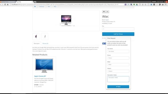Open Apple Cinema 30" product link

tap(40, 76)
